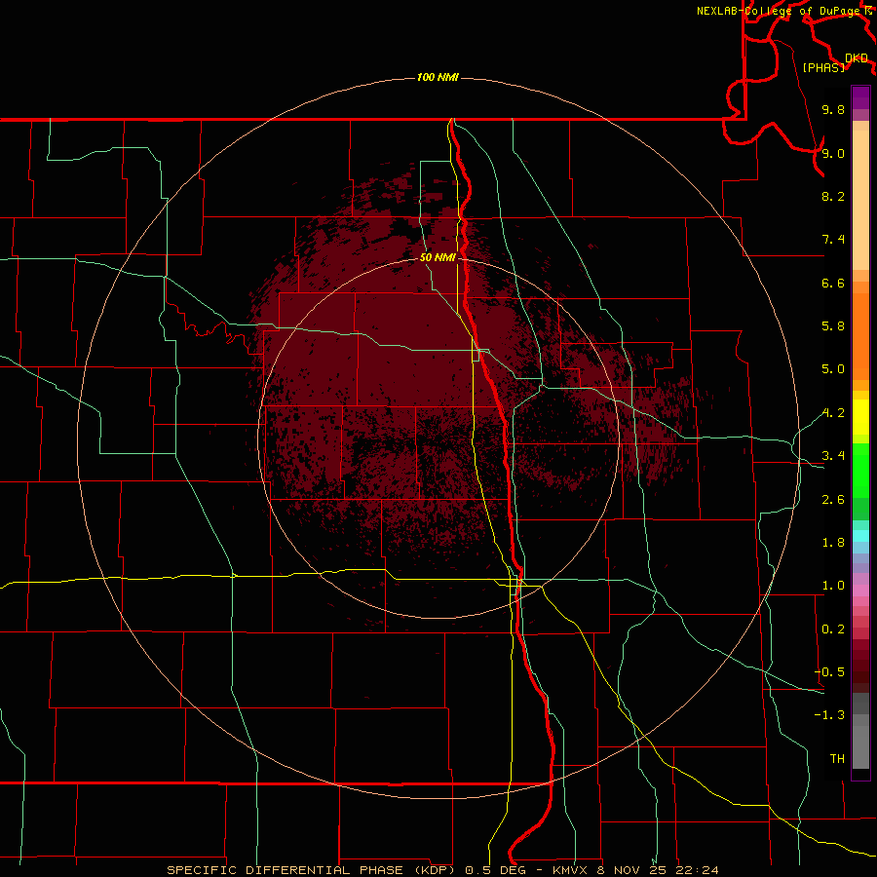Viewport: 877px width, 877px height.
Task: Click the 5.0 color scale value
Action: tap(833, 369)
